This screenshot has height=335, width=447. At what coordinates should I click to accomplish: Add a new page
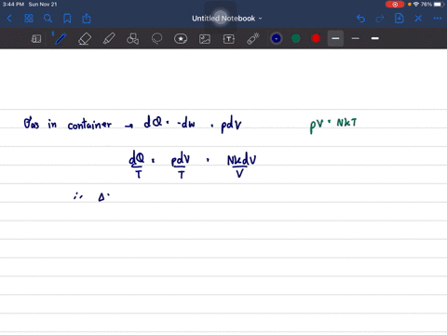pyautogui.click(x=400, y=19)
